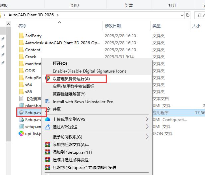205x175 pixels.
Task: Open address bar history dropdown
Action: pyautogui.click(x=182, y=15)
